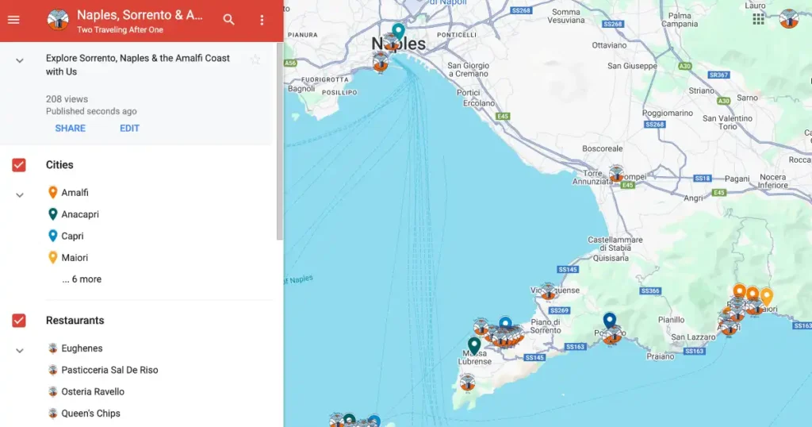Open the Google apps grid
812x427 pixels.
[x=759, y=18]
